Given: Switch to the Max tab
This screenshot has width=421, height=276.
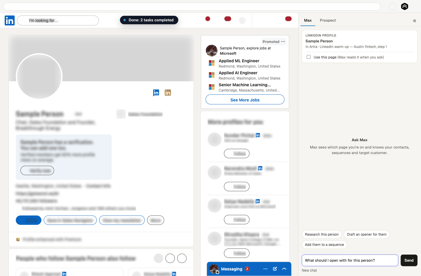Looking at the screenshot, I should 308,20.
